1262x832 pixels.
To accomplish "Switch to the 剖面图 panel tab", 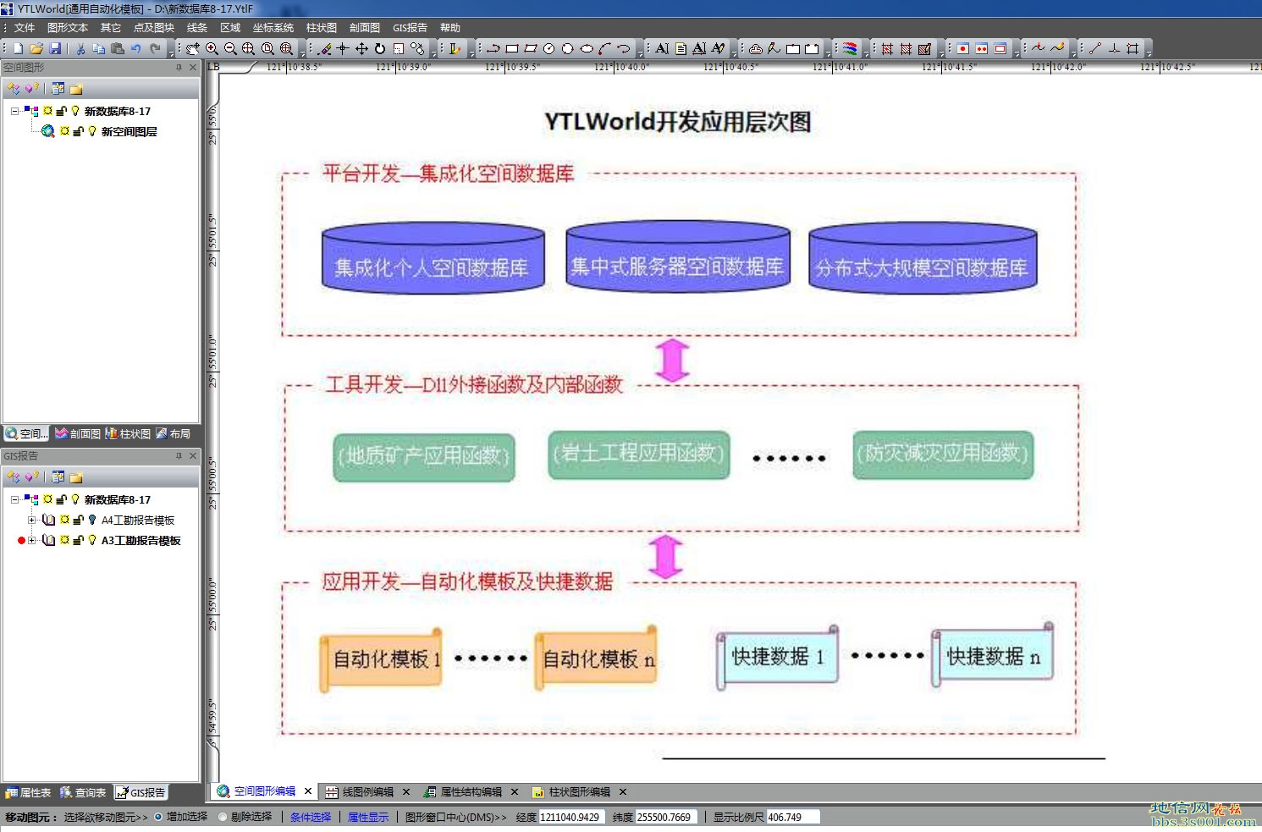I will point(77,433).
